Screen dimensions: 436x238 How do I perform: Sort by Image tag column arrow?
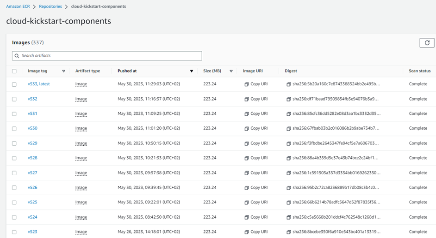[x=64, y=71]
